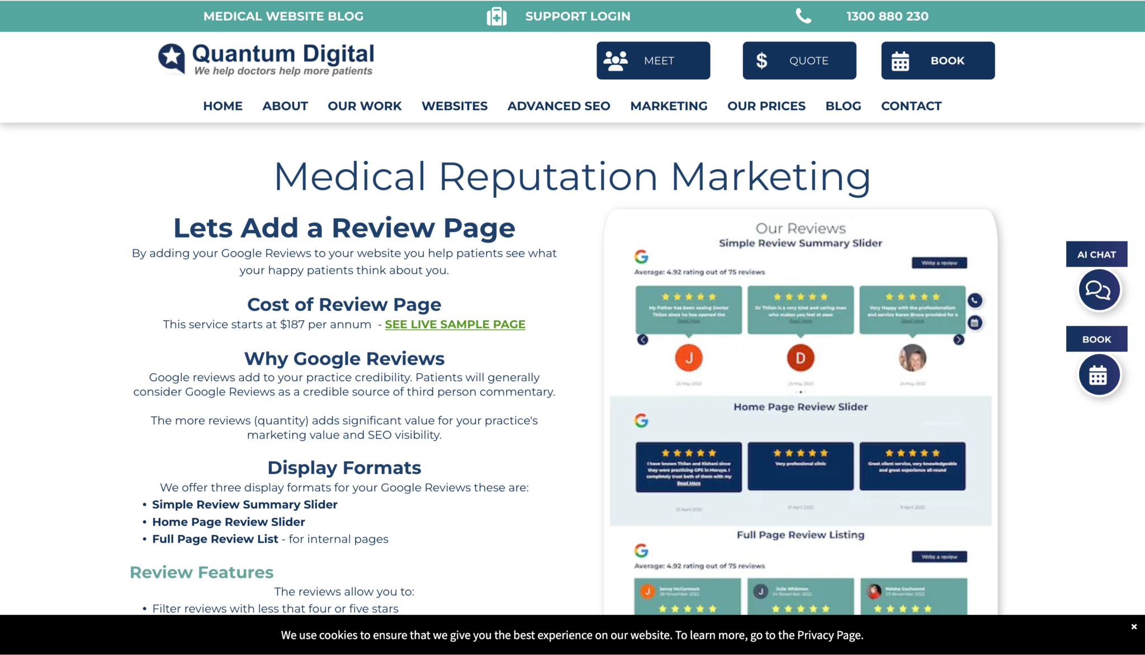Open the Advanced SEO menu item

(559, 106)
